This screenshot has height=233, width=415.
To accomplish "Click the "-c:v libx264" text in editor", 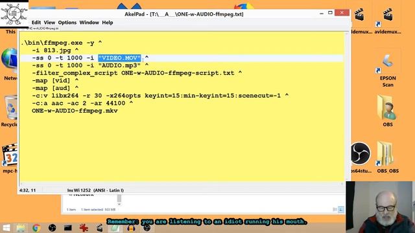I will 55,96.
